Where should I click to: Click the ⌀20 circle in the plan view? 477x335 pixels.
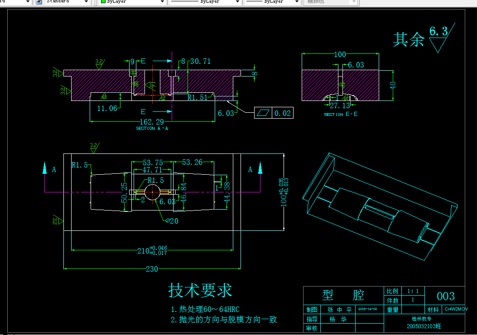tap(152, 192)
